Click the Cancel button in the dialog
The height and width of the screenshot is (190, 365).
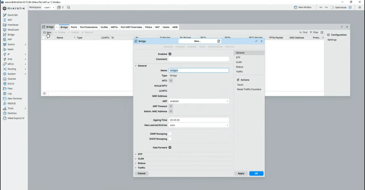click(x=141, y=173)
